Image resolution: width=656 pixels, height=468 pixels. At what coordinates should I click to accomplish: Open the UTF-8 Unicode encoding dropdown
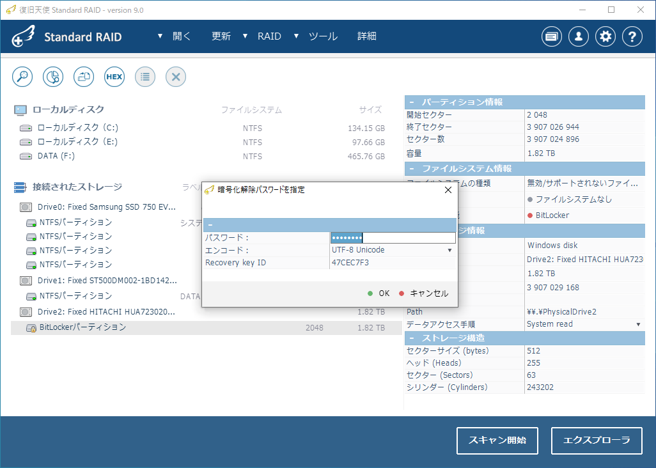tap(449, 250)
